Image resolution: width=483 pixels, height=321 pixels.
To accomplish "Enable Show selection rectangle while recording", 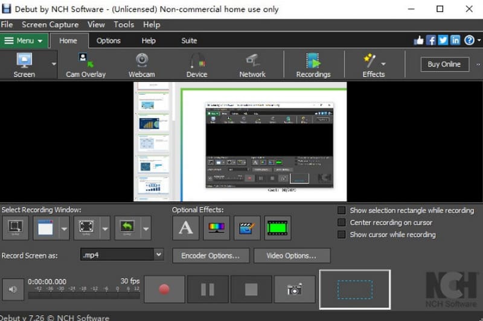I will coord(342,211).
